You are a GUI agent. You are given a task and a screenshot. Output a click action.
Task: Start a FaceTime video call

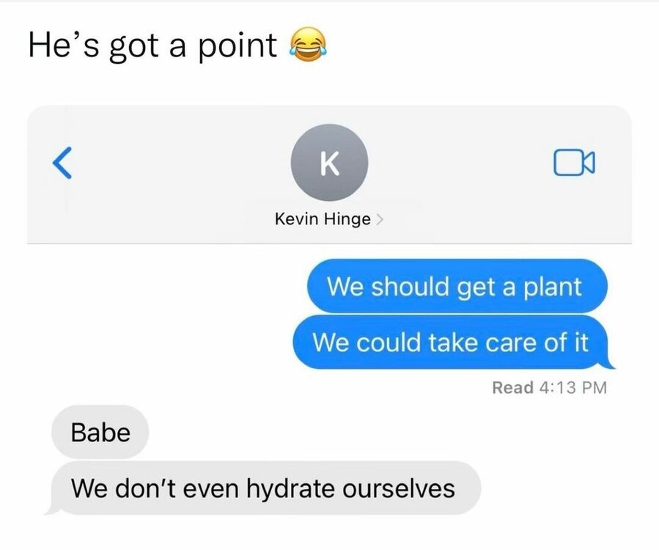tap(574, 162)
